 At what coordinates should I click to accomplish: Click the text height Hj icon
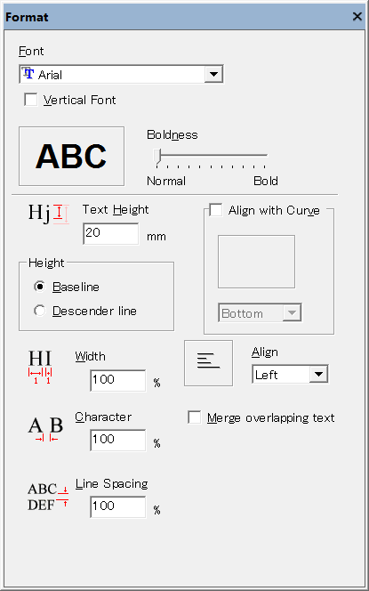click(49, 214)
